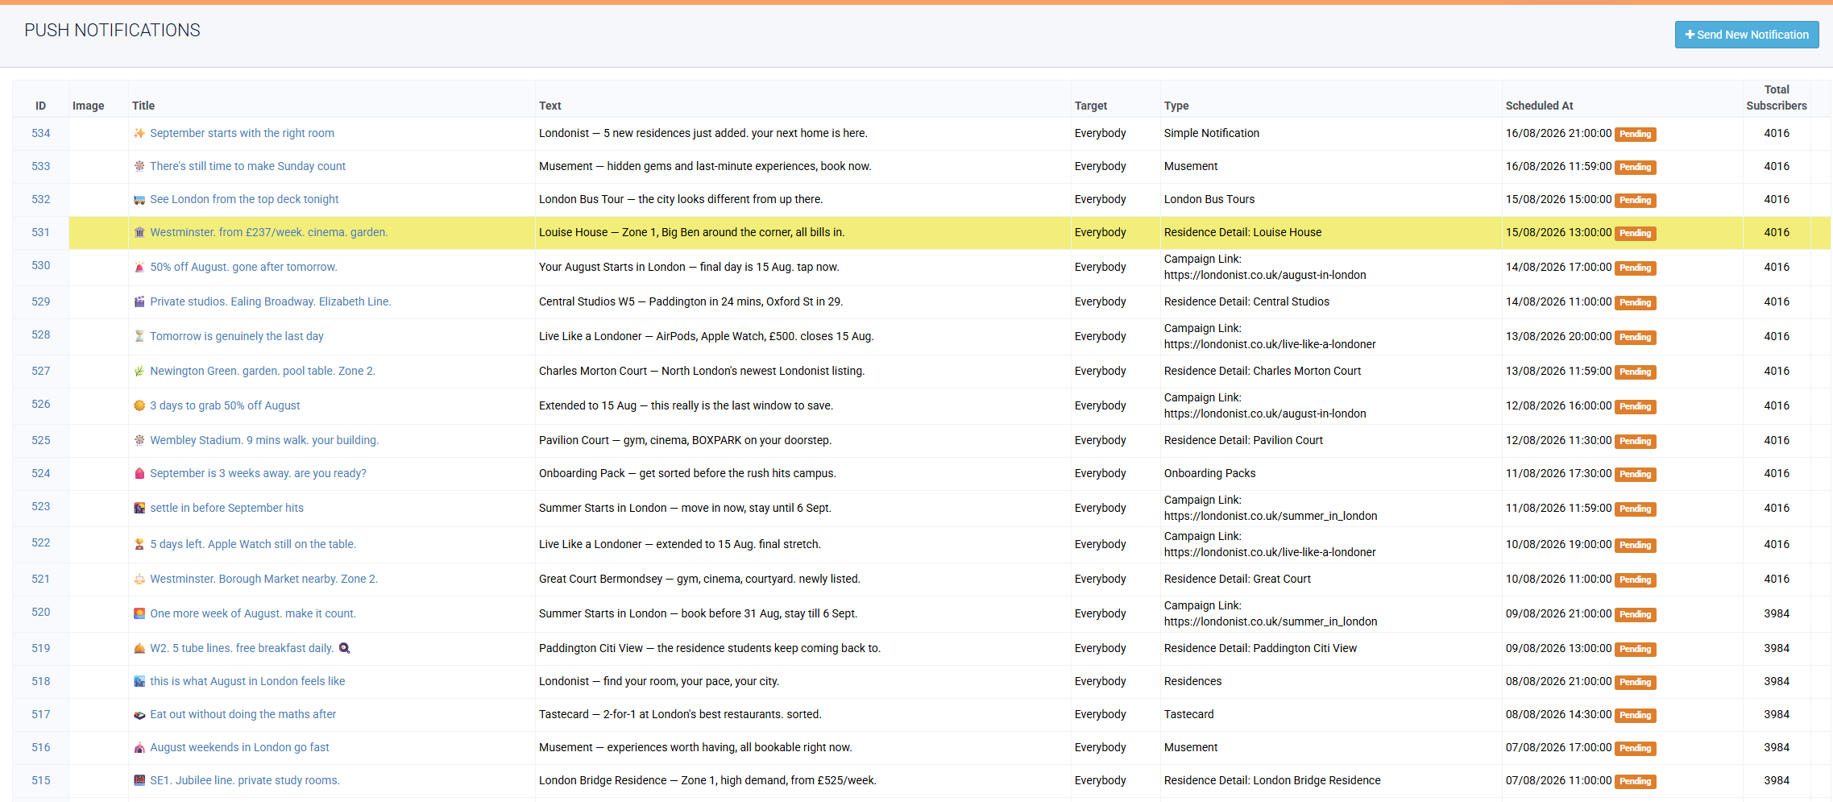Click the Pending badge in row 534

[1635, 135]
